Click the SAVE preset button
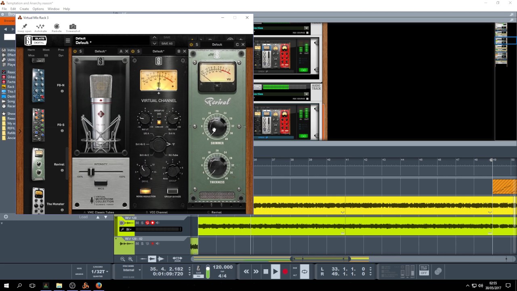The width and height of the screenshot is (517, 291). (x=167, y=38)
